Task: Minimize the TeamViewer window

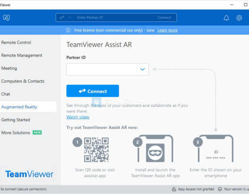Action: [x=232, y=5]
